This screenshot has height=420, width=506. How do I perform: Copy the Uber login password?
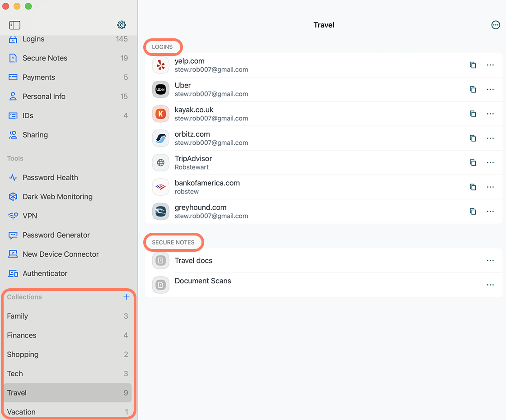(x=473, y=89)
